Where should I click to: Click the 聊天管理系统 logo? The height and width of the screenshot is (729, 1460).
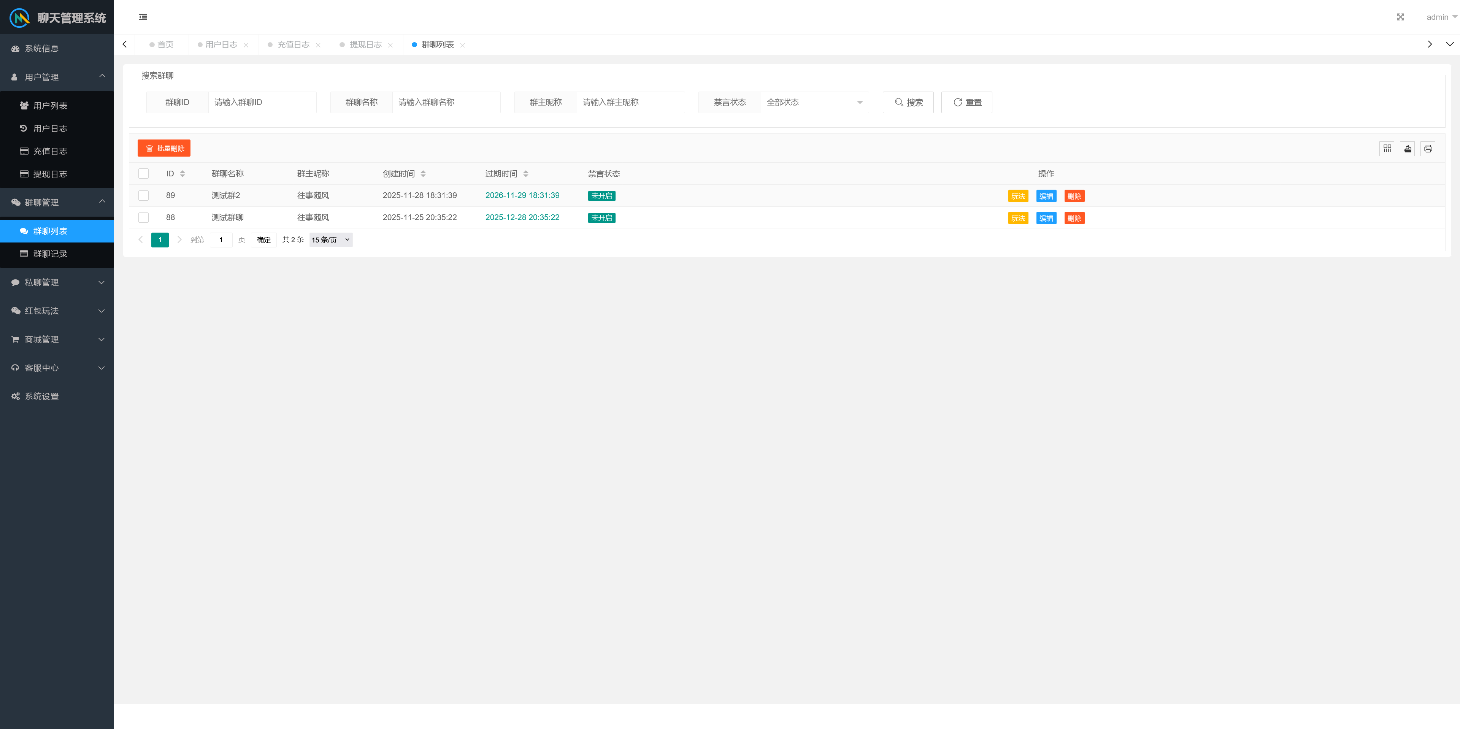pos(57,17)
